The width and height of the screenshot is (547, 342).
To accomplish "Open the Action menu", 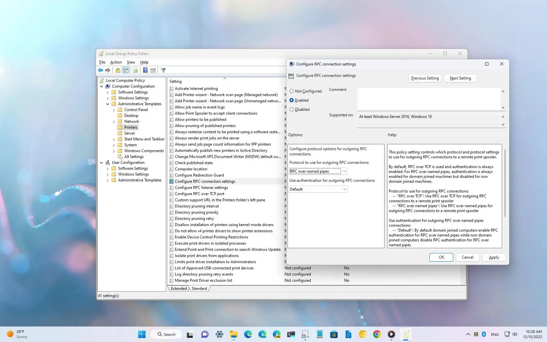I will (116, 62).
